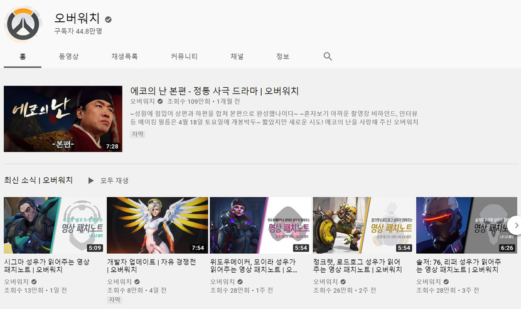The width and height of the screenshot is (521, 309).
Task: Click the 자막 badge under 개발자 업데이트 video
Action: (x=115, y=300)
